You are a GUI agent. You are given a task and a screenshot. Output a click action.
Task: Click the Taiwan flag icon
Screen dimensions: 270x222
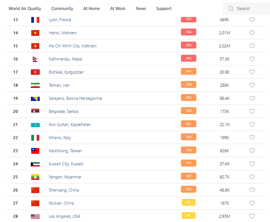pyautogui.click(x=35, y=151)
